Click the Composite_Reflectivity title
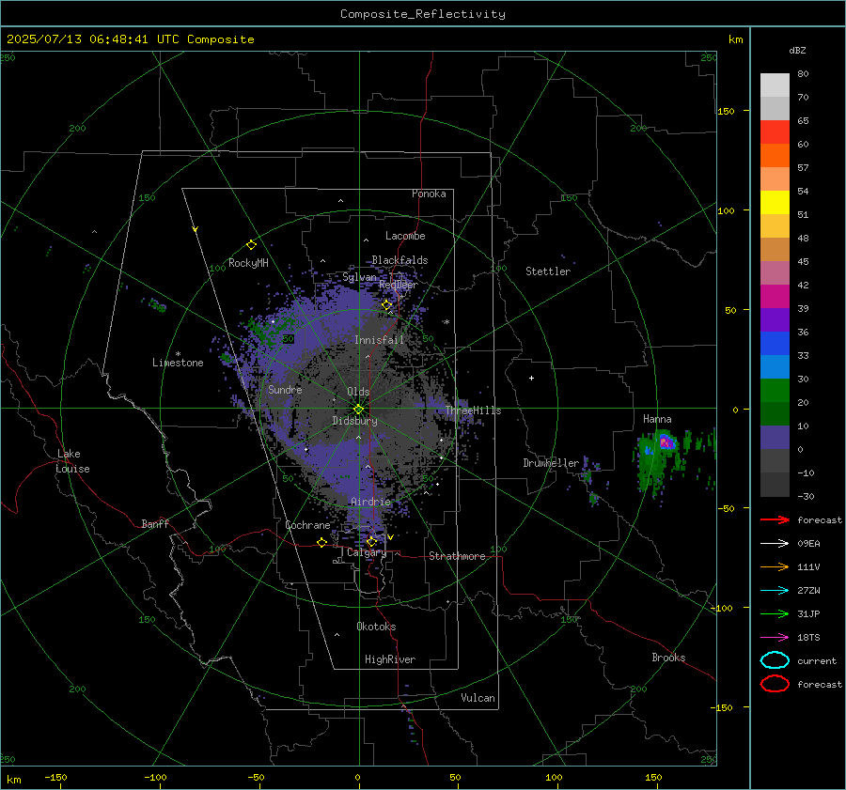846x790 pixels. click(422, 14)
